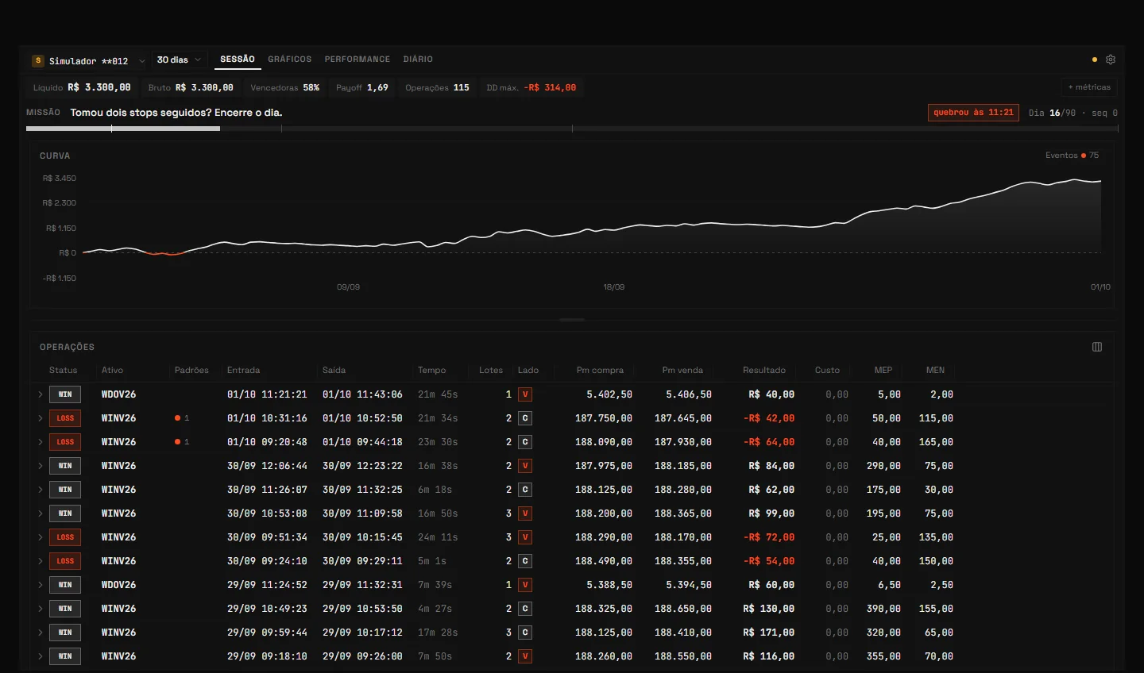Click the yellow status dot beside the gear
Viewport: 1144px width, 673px height.
[x=1095, y=60]
